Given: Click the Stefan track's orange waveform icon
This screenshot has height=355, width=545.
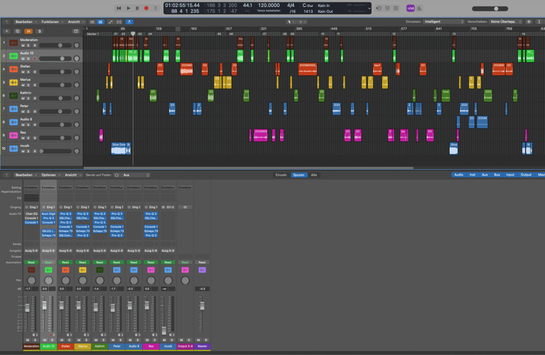Looking at the screenshot, I should (x=14, y=69).
